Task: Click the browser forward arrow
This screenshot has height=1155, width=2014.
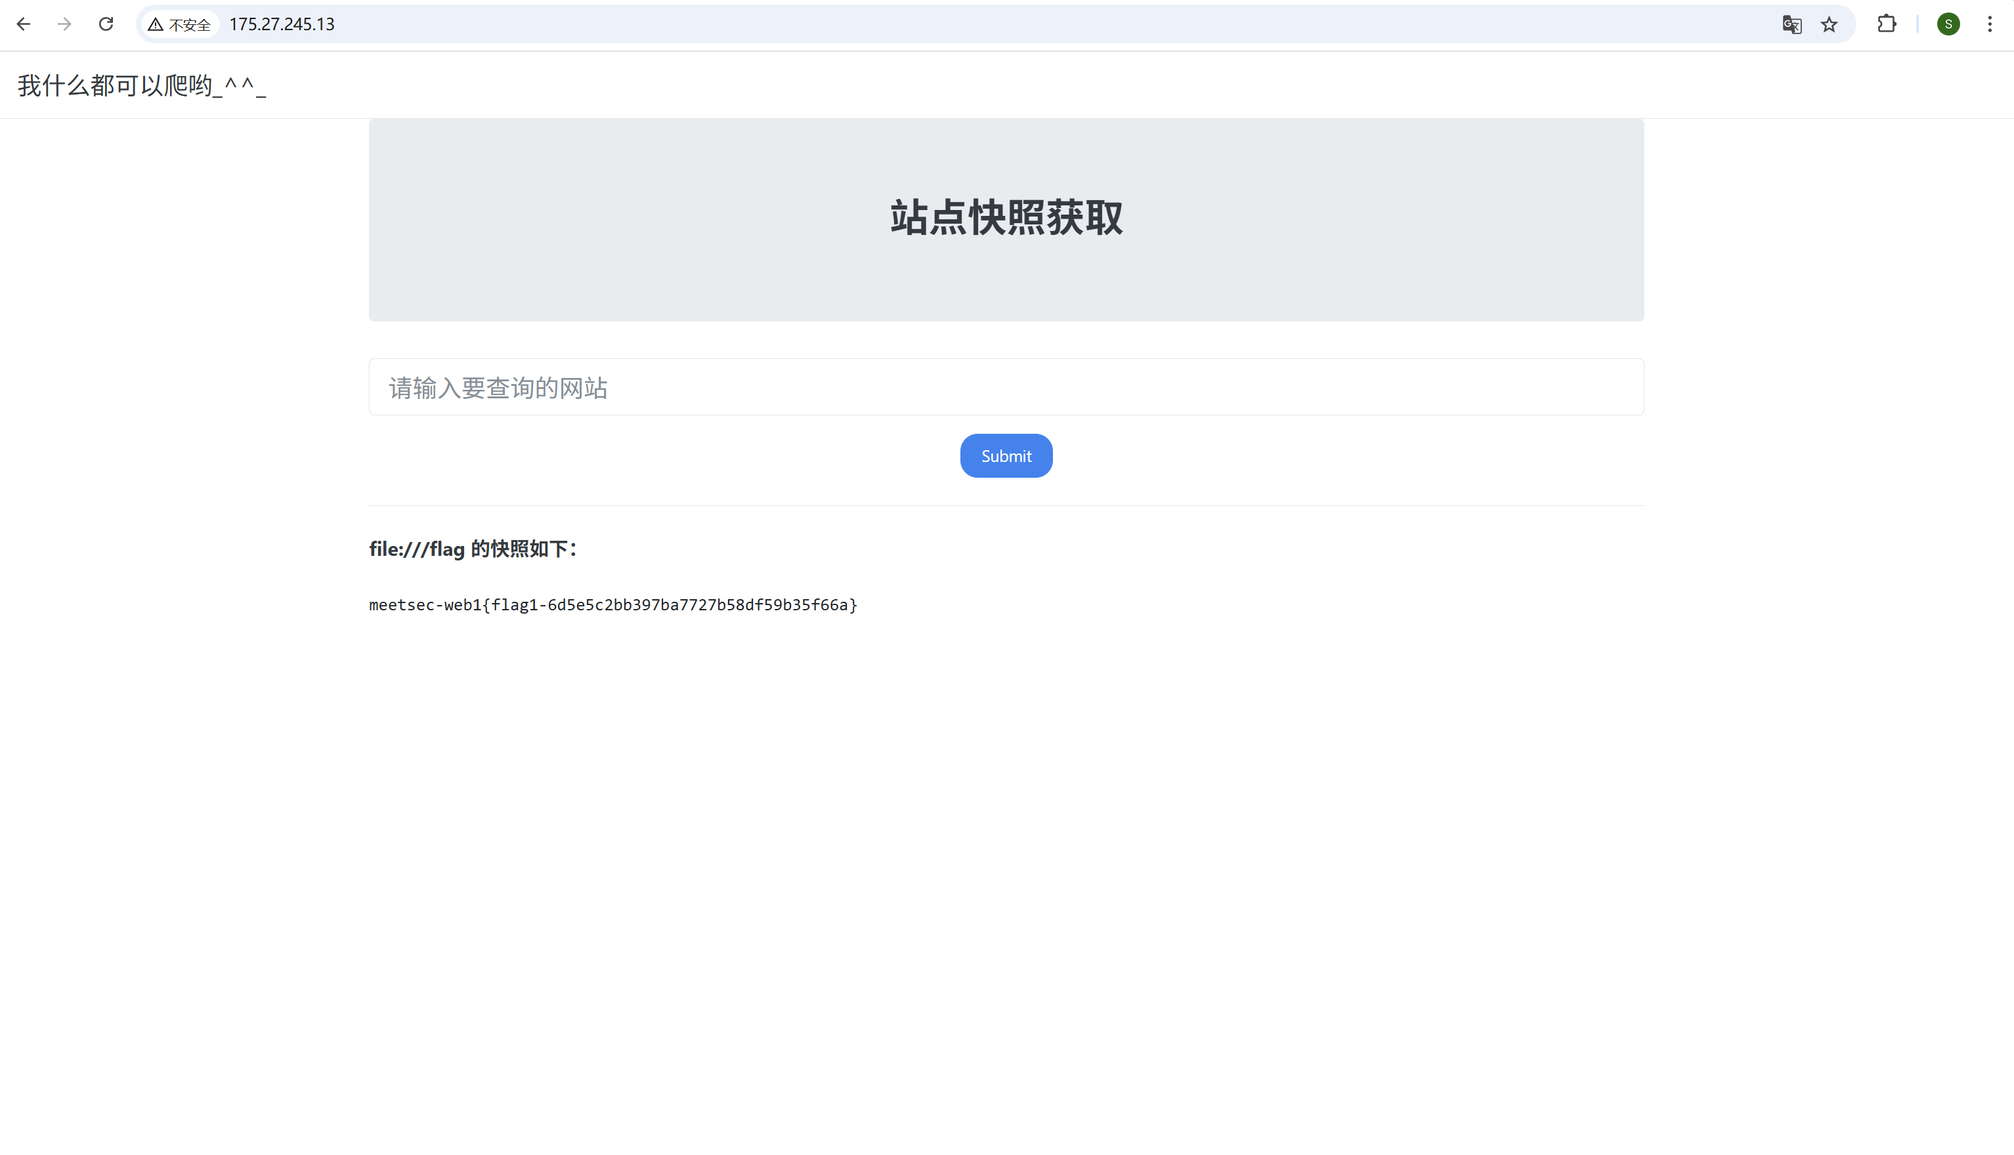Action: (x=65, y=24)
